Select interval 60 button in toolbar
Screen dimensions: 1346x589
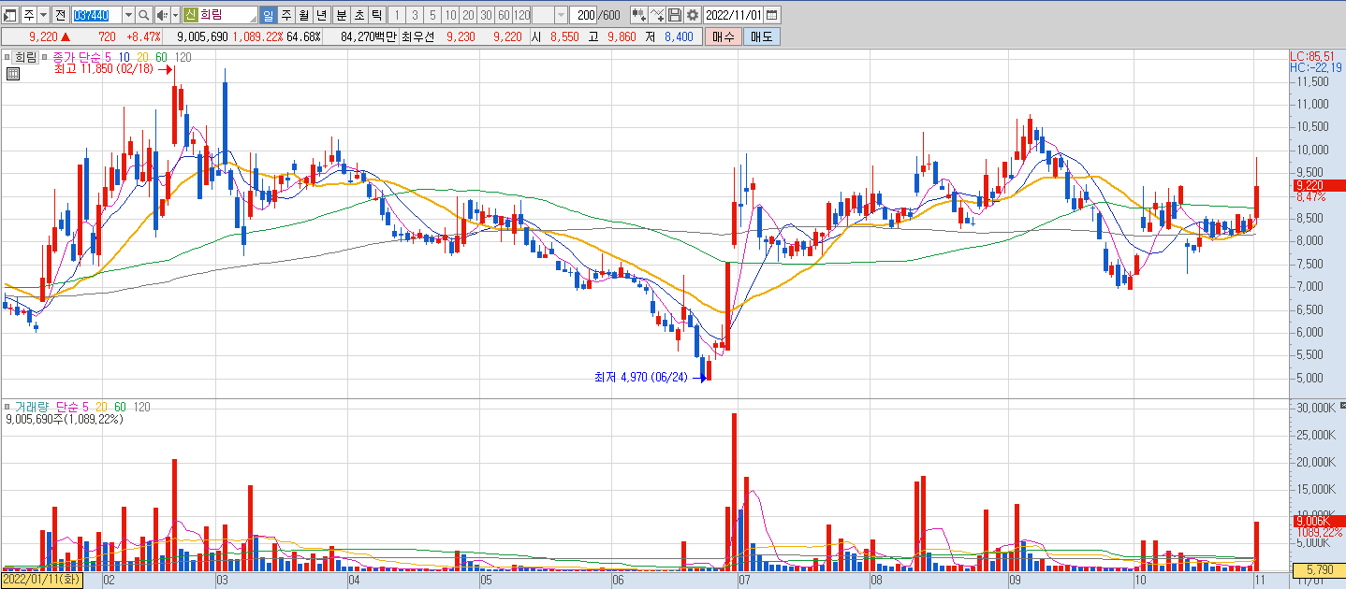tap(504, 15)
